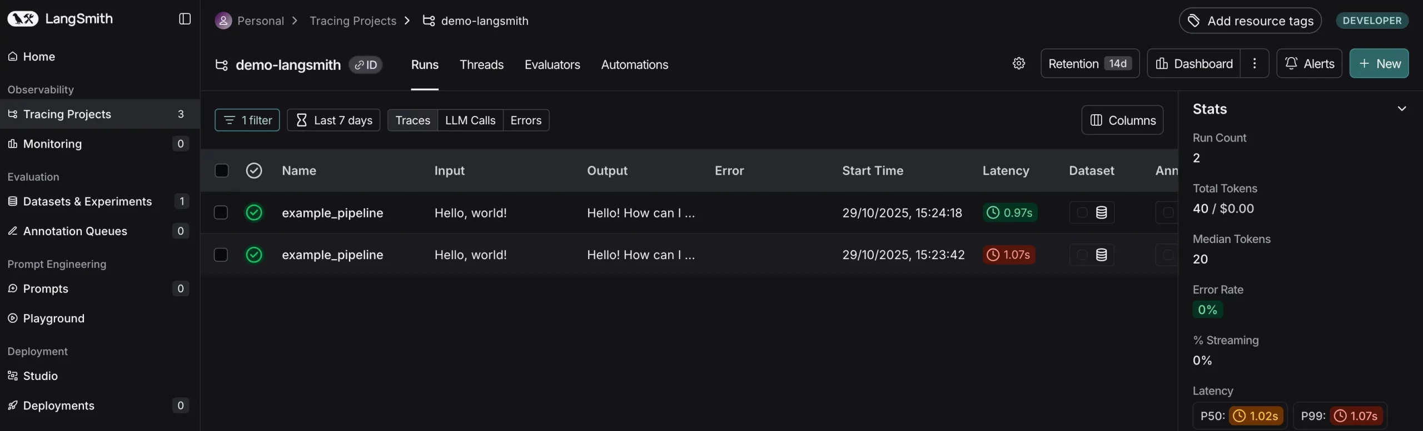This screenshot has height=431, width=1423.
Task: Select the Traces view tab
Action: click(x=412, y=120)
